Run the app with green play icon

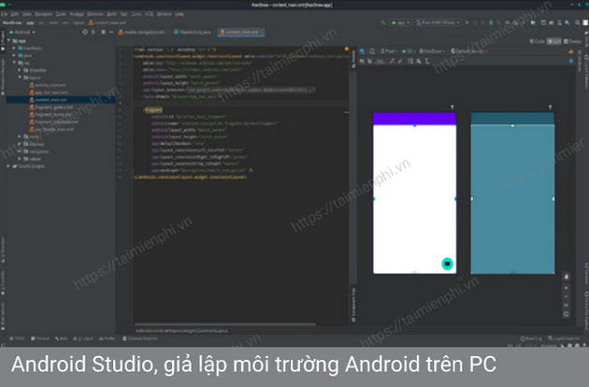click(467, 23)
